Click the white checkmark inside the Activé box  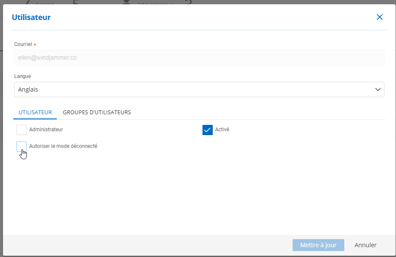[208, 130]
